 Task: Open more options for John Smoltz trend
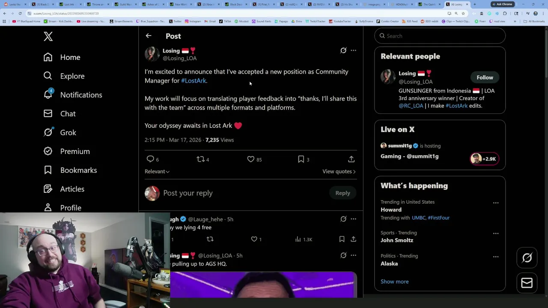[496, 234]
